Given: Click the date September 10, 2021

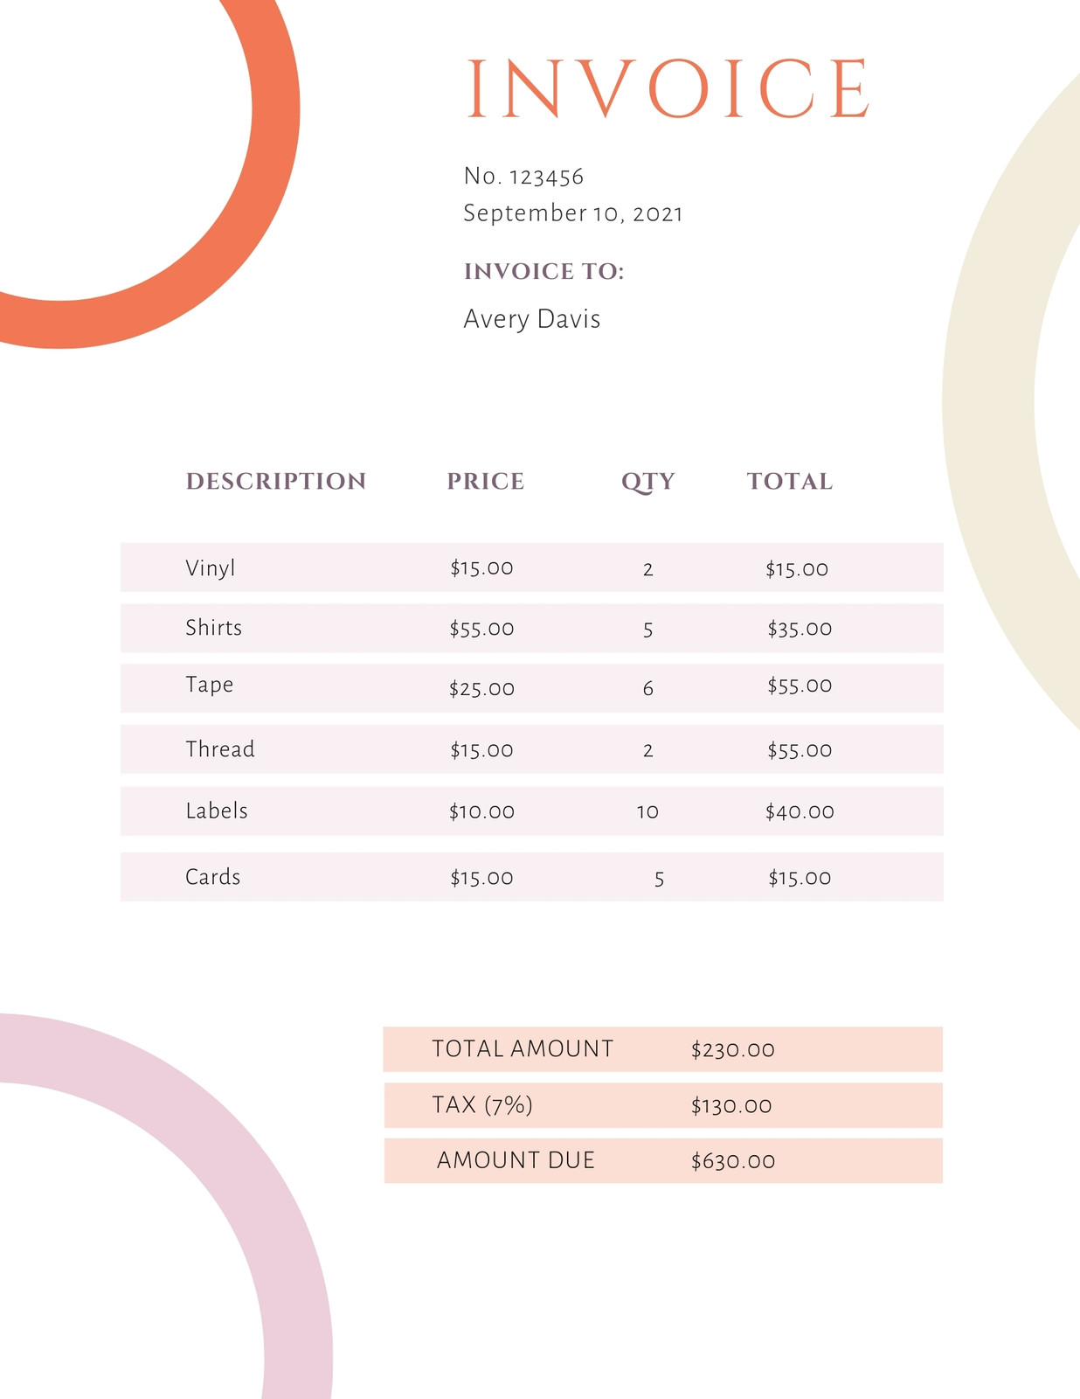Looking at the screenshot, I should click(573, 213).
